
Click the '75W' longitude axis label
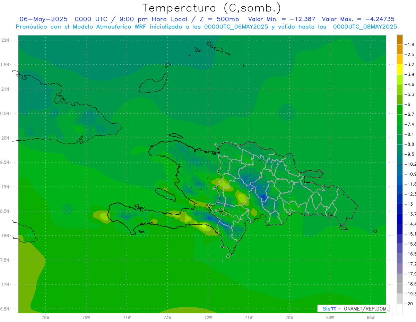[x=86, y=317]
